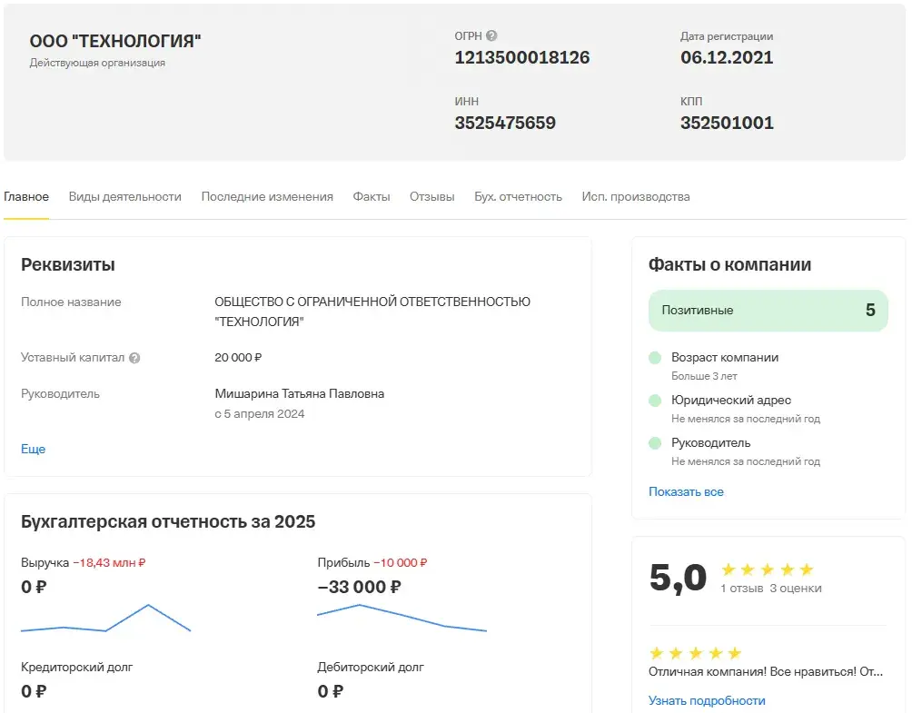Image resolution: width=912 pixels, height=713 pixels.
Task: Switch to the Главное tab
Action: 26,196
